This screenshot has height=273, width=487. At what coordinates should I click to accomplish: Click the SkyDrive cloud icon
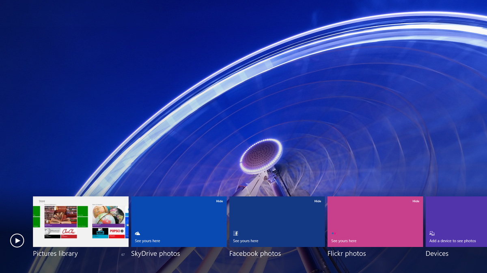[x=137, y=233]
